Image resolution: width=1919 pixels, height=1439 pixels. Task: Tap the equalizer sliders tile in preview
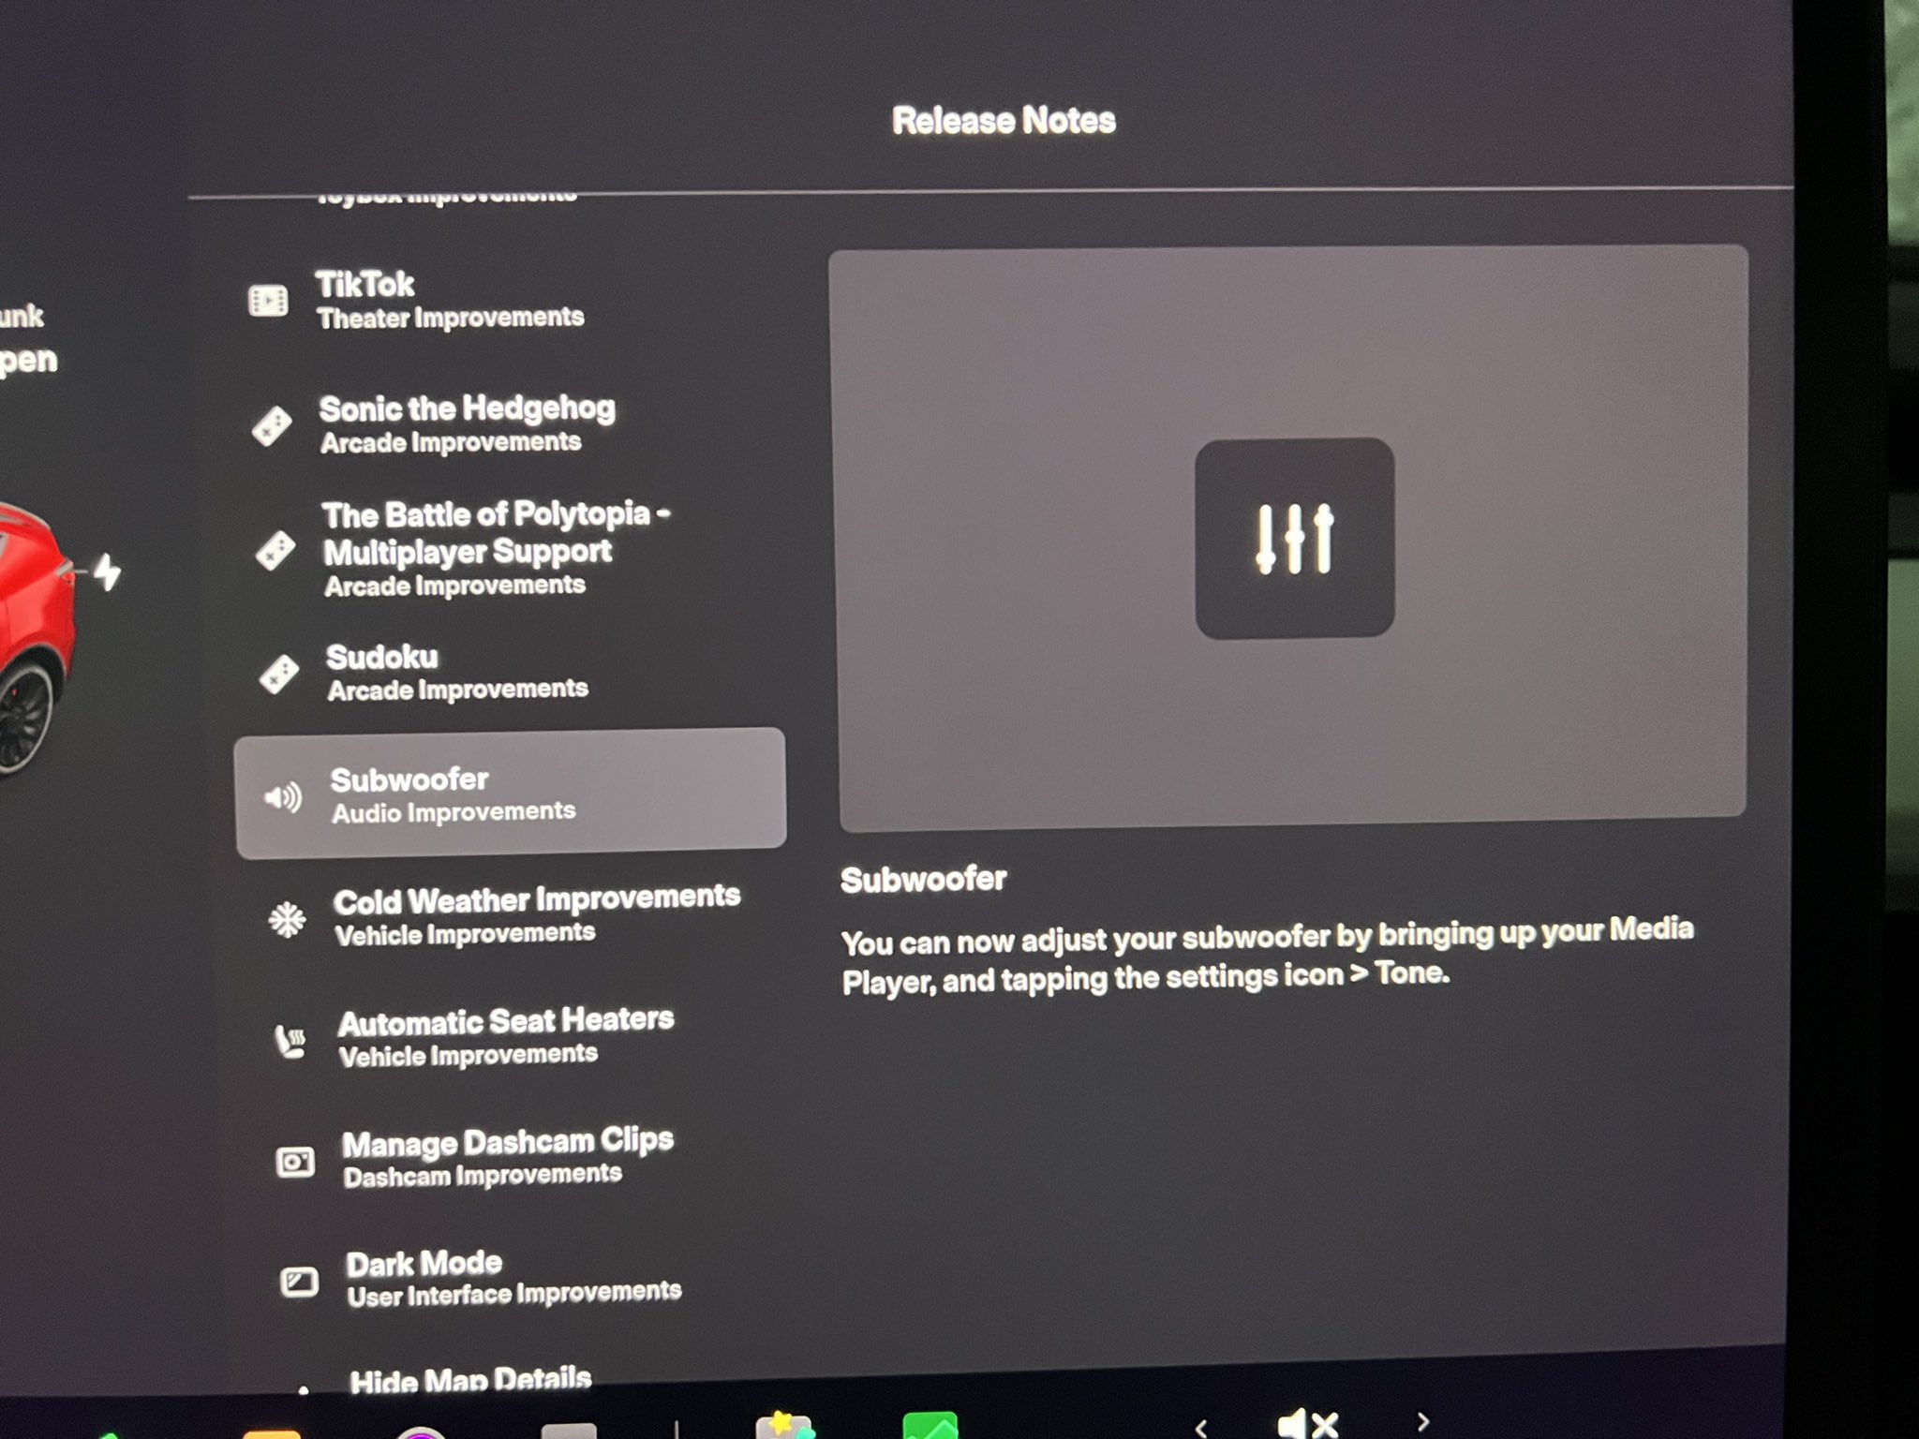[1294, 539]
